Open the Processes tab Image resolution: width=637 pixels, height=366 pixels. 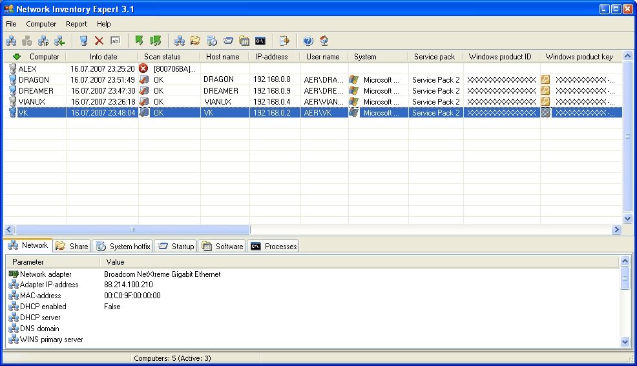point(274,246)
